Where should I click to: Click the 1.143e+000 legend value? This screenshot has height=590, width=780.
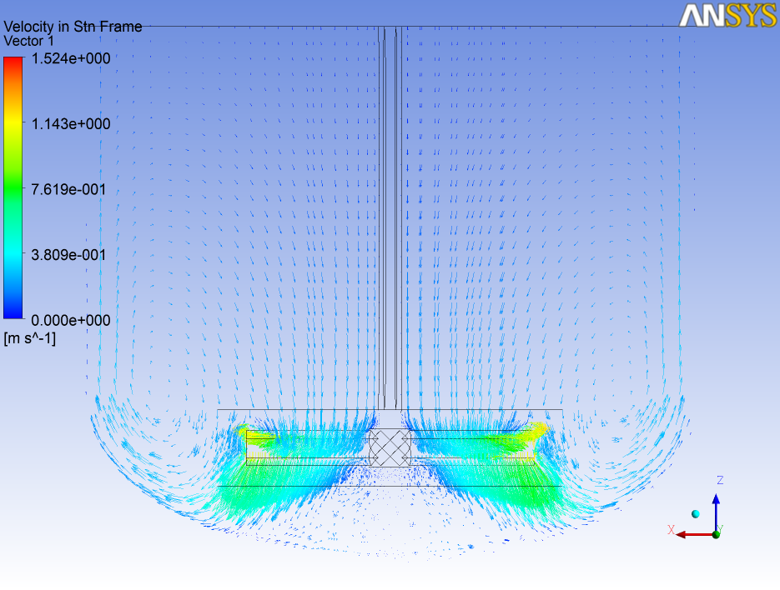click(x=71, y=124)
